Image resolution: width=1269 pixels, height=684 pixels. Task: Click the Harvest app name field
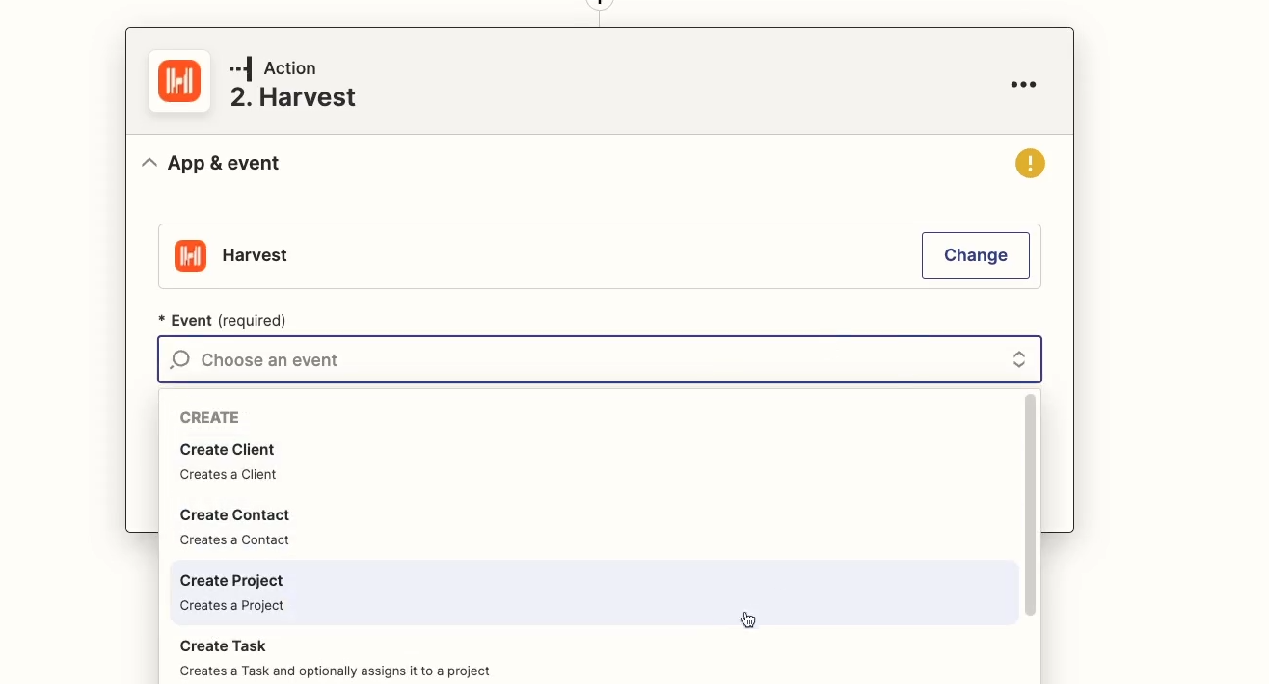click(x=600, y=255)
